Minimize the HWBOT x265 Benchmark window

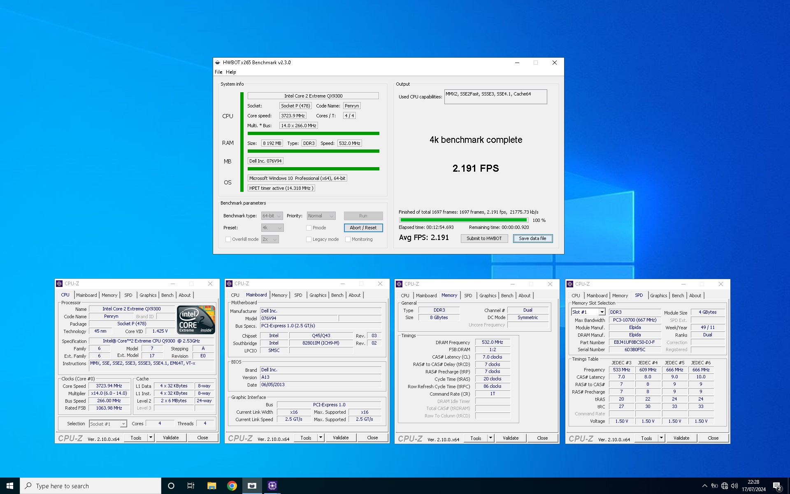[517, 63]
